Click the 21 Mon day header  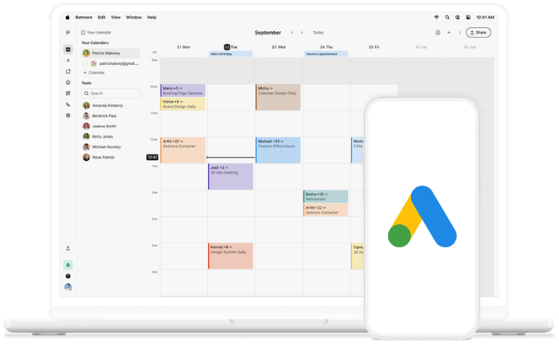point(183,47)
